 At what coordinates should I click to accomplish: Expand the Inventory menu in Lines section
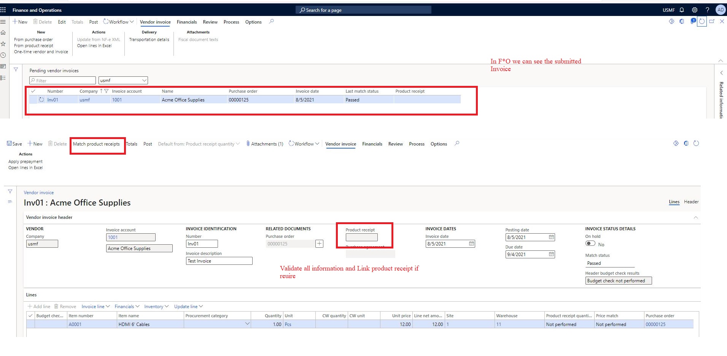click(x=156, y=307)
